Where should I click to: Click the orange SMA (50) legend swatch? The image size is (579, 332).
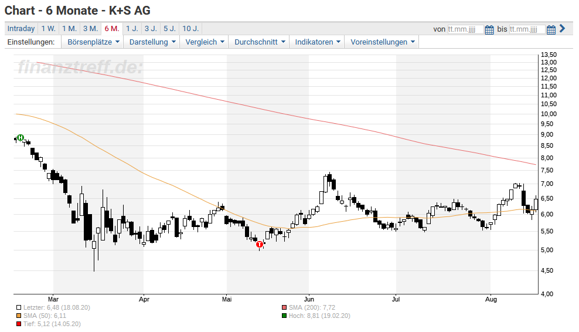[x=19, y=316]
